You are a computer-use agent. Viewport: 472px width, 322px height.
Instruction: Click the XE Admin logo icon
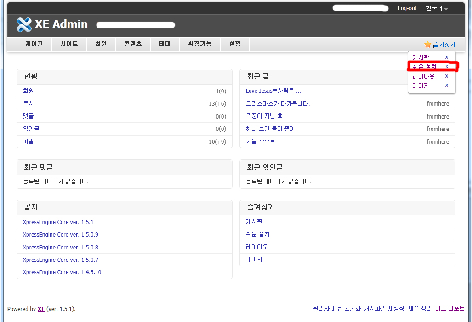coord(24,24)
